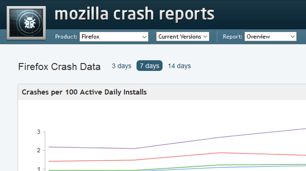Expand the Current Versions dropdown
This screenshot has width=306, height=171.
(183, 37)
